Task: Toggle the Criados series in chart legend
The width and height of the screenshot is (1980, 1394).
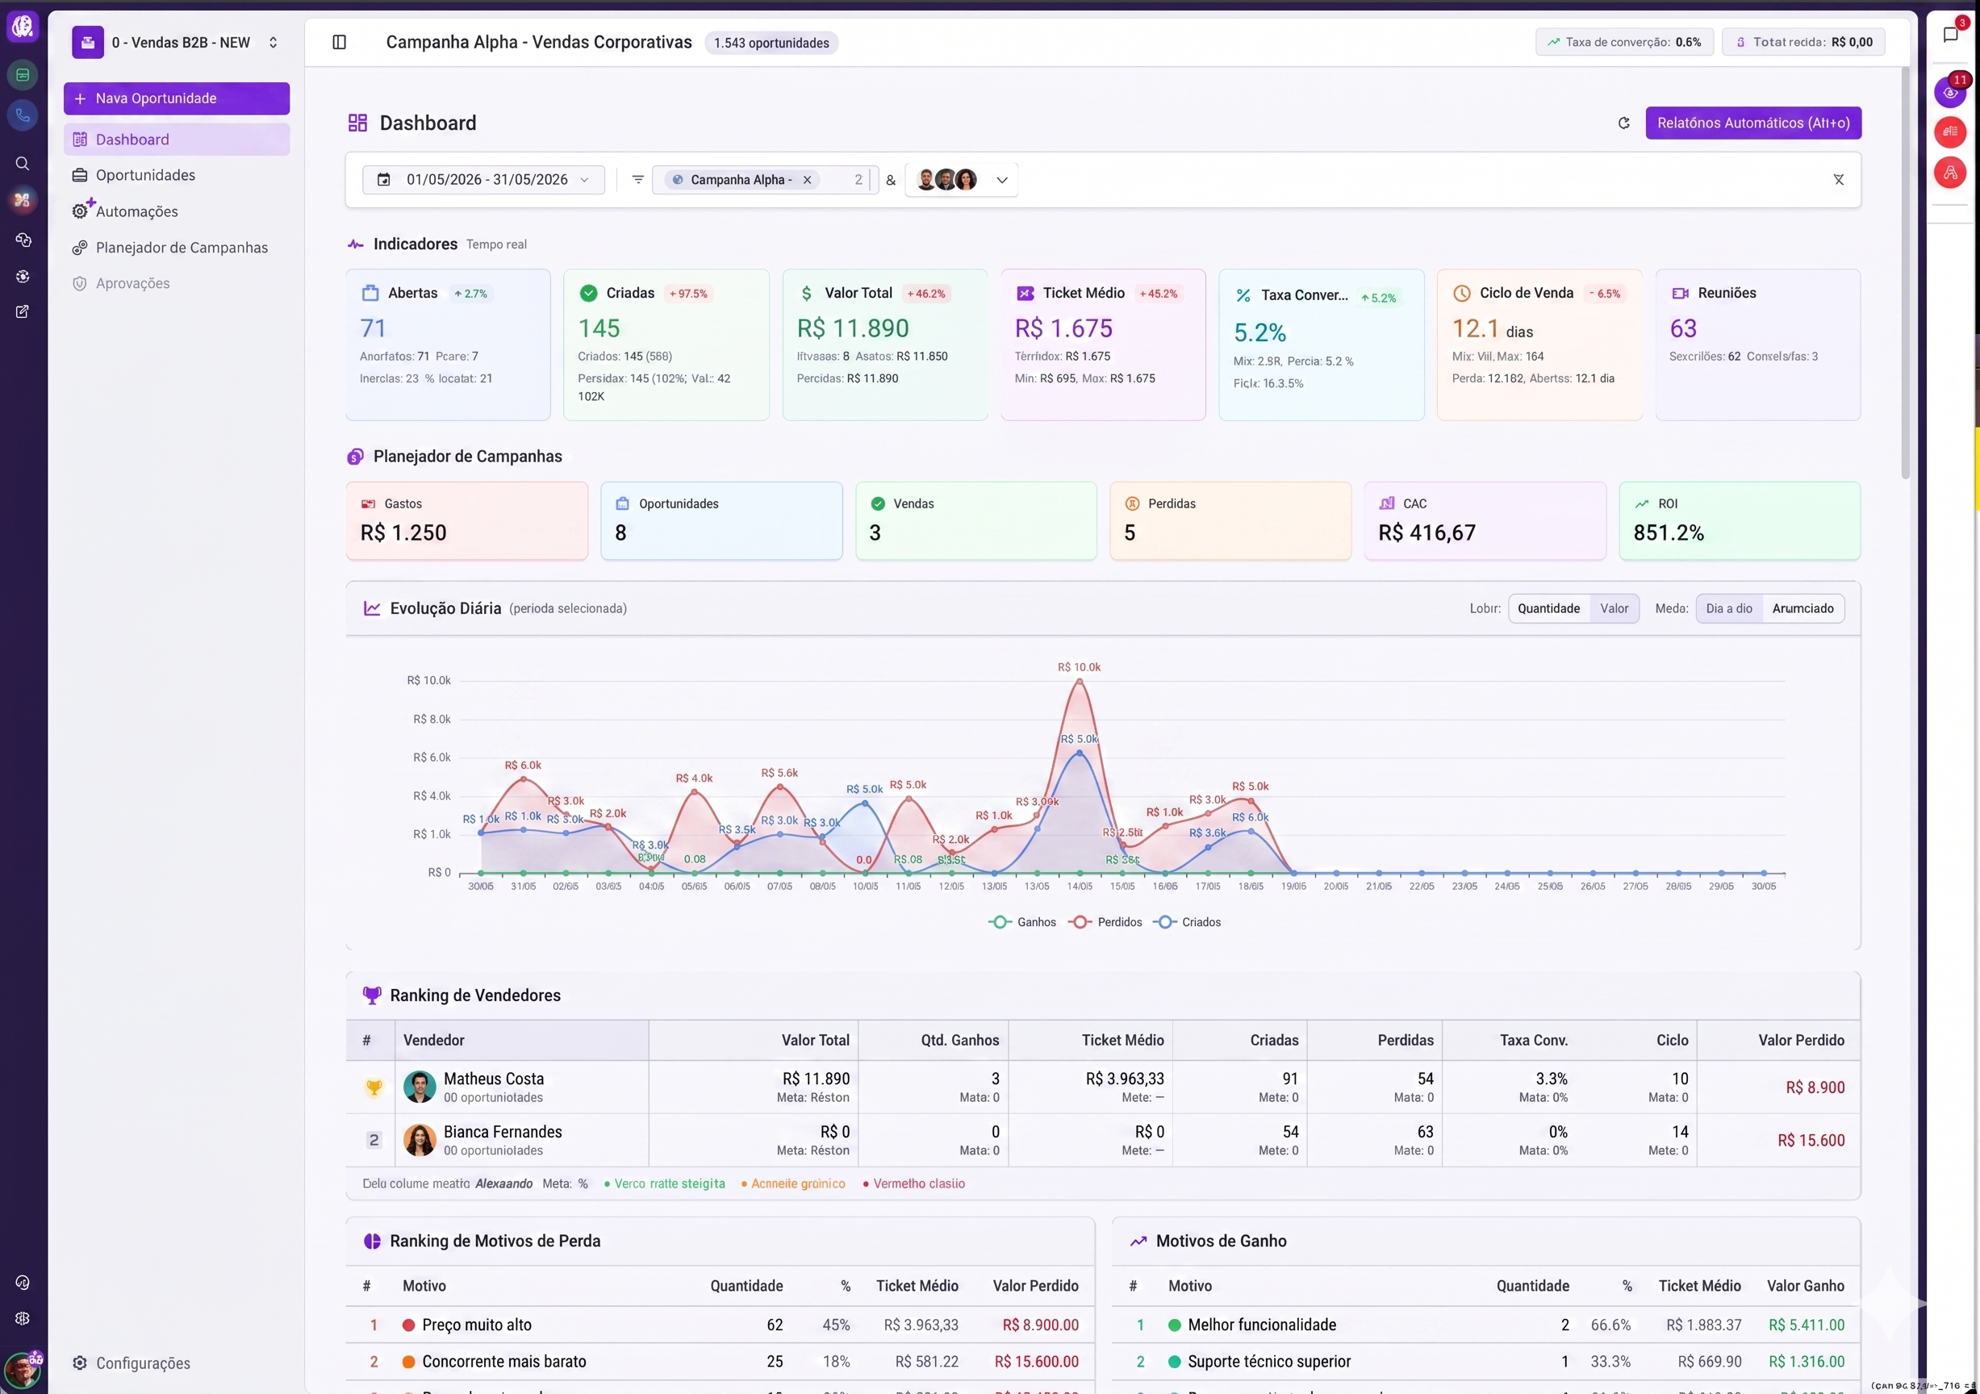Action: click(x=1188, y=922)
